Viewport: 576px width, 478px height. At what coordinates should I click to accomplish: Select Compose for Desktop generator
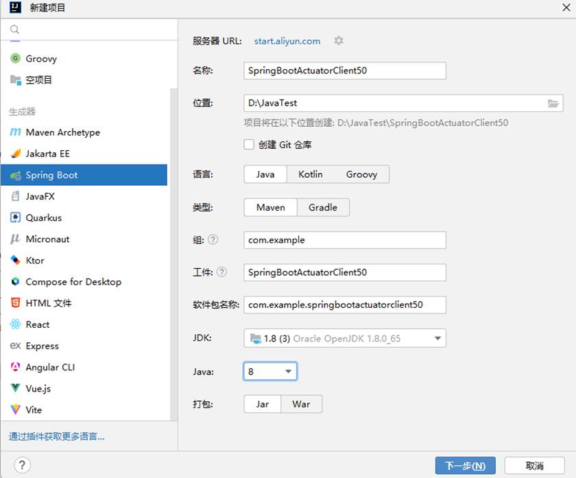[x=84, y=282]
